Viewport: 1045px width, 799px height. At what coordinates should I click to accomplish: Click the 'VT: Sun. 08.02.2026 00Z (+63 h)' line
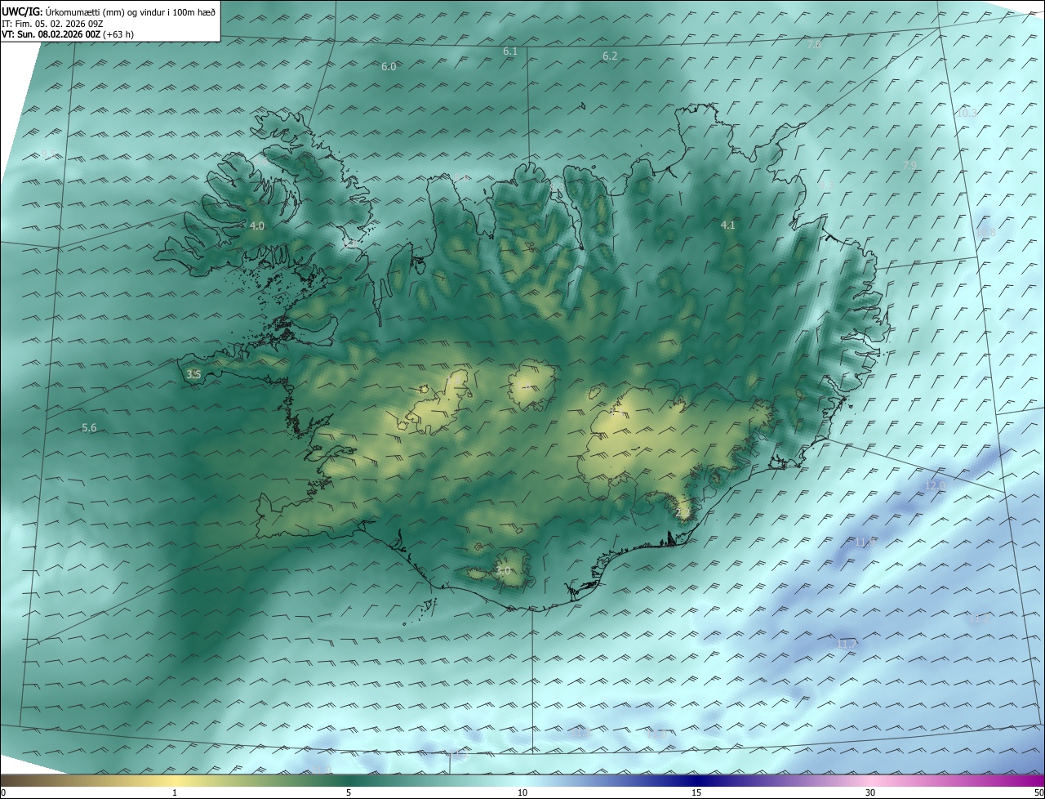point(68,34)
